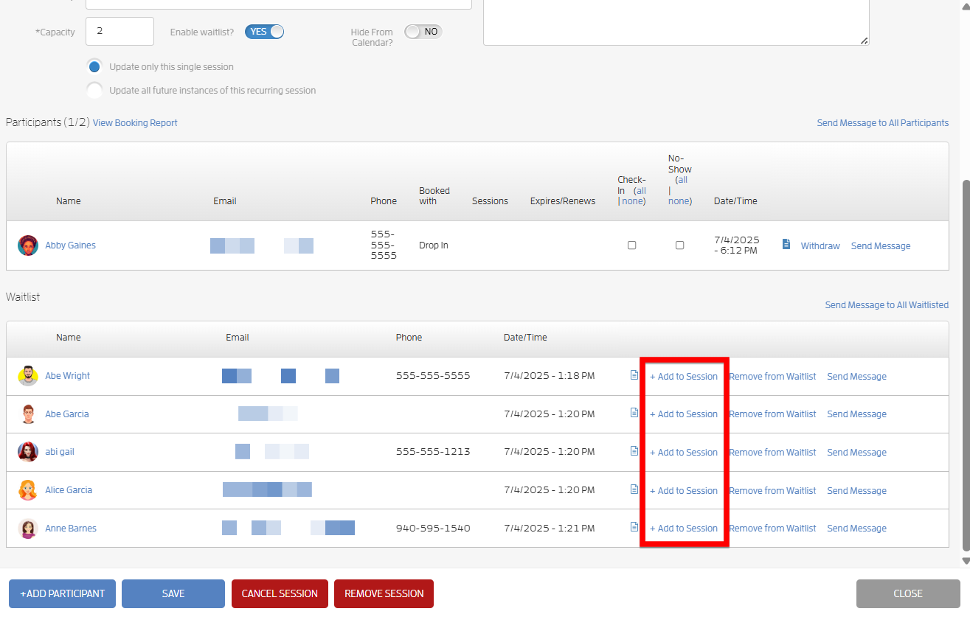Remove Anne Barnes from waitlist
This screenshot has width=970, height=617.
(772, 529)
